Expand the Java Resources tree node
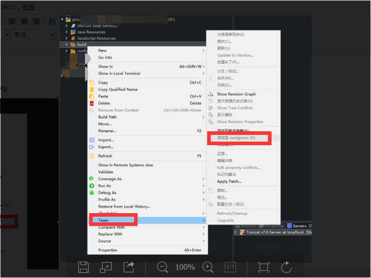Viewport: 371px width, 278px height. pyautogui.click(x=66, y=32)
